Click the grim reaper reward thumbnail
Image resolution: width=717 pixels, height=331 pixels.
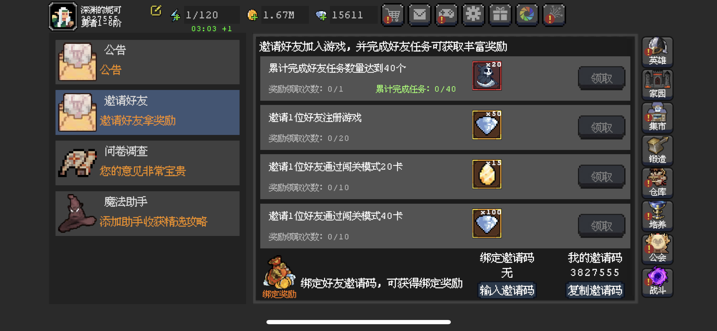pyautogui.click(x=487, y=76)
